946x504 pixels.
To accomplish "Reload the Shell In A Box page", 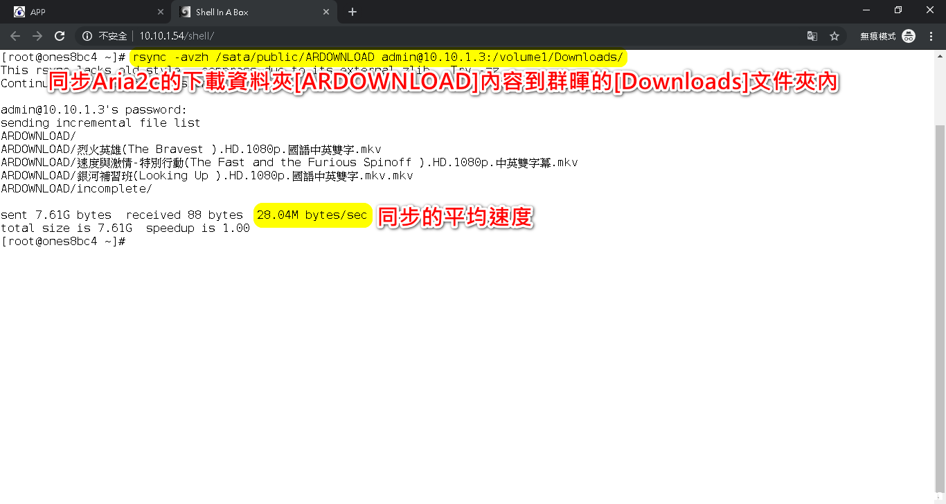I will [x=60, y=36].
